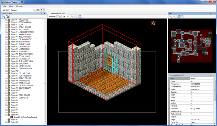Screen dimensions: 217x126
Task: Pin the Level Explorer panel
Action: 41,14
